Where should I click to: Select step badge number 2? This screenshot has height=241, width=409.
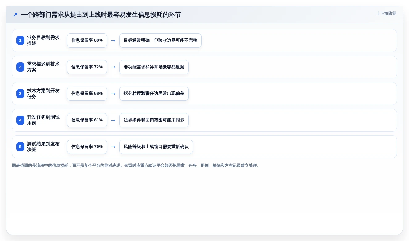click(x=20, y=67)
